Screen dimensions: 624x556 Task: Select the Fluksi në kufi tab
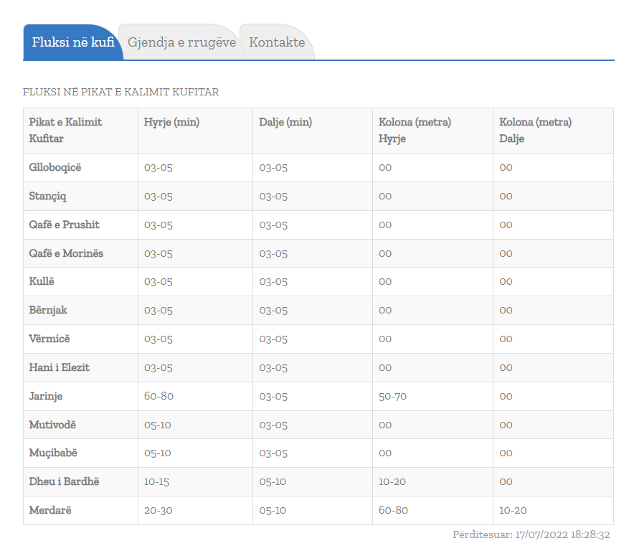[73, 42]
